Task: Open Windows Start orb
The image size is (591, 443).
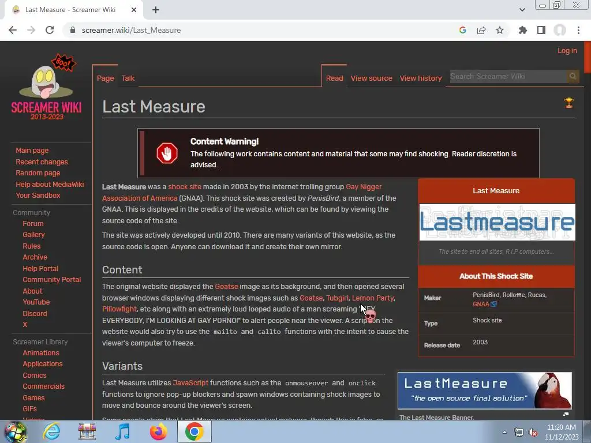Action: click(16, 431)
